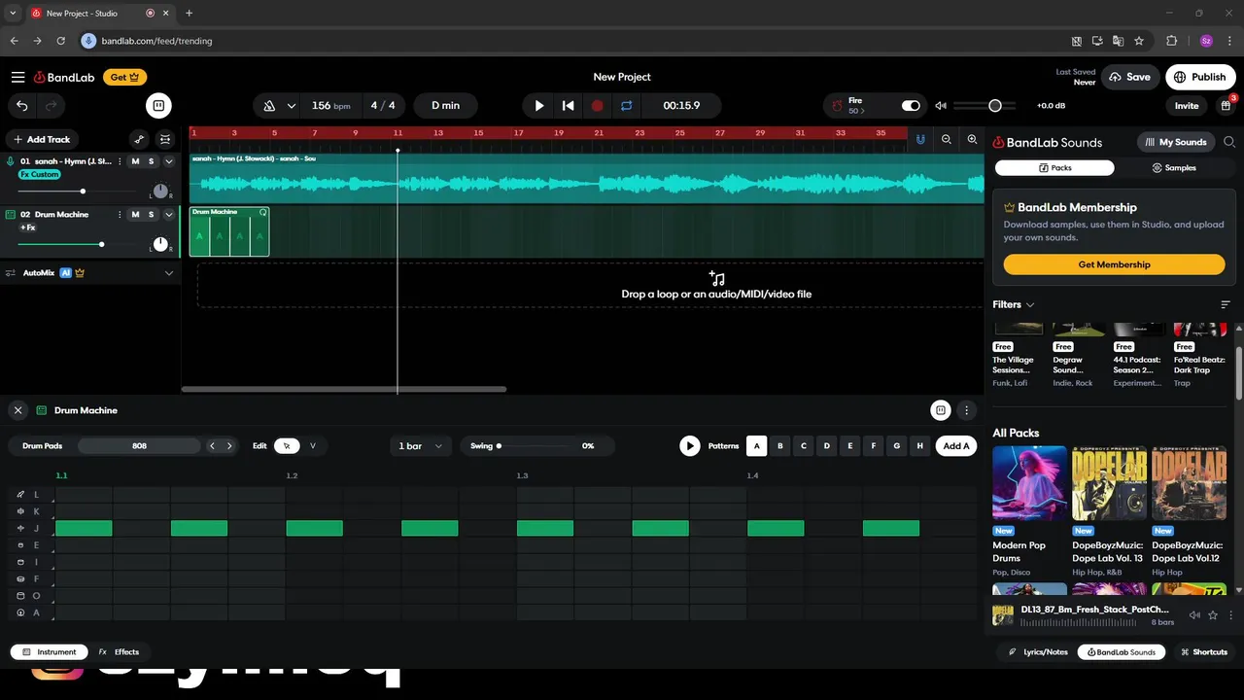Add a new track
The height and width of the screenshot is (700, 1244).
(42, 139)
